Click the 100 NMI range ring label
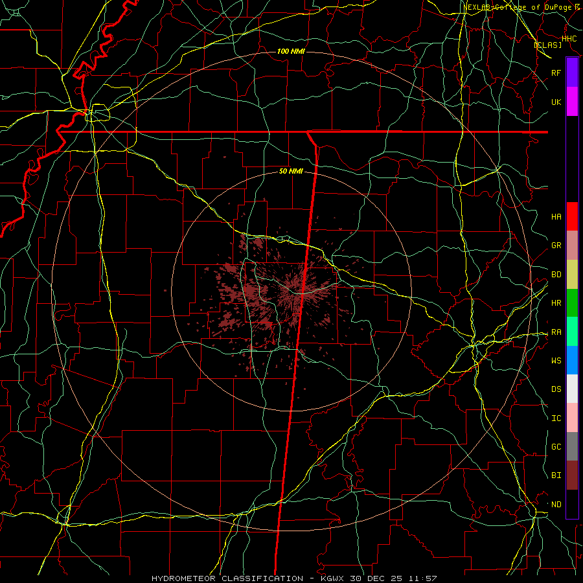Image resolution: width=583 pixels, height=583 pixels. pos(291,51)
